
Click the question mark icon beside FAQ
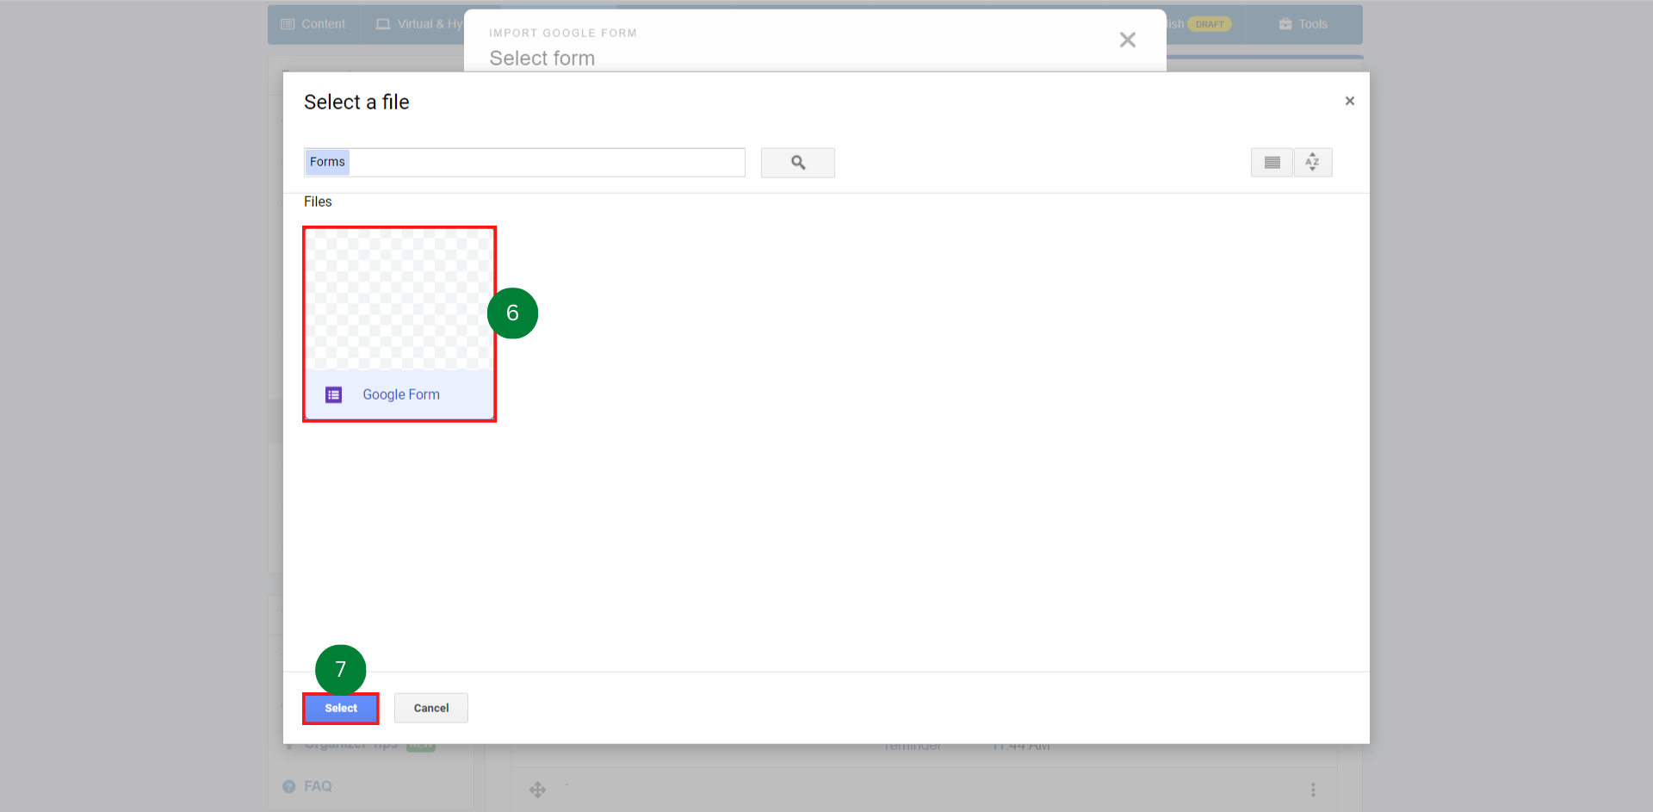pyautogui.click(x=288, y=785)
